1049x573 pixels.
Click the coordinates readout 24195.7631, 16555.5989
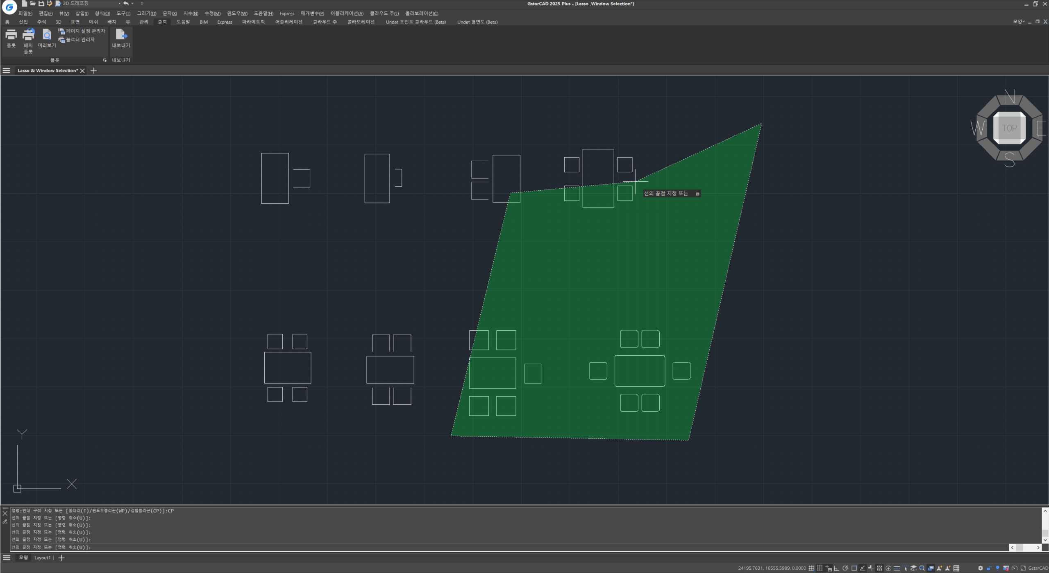[772, 568]
